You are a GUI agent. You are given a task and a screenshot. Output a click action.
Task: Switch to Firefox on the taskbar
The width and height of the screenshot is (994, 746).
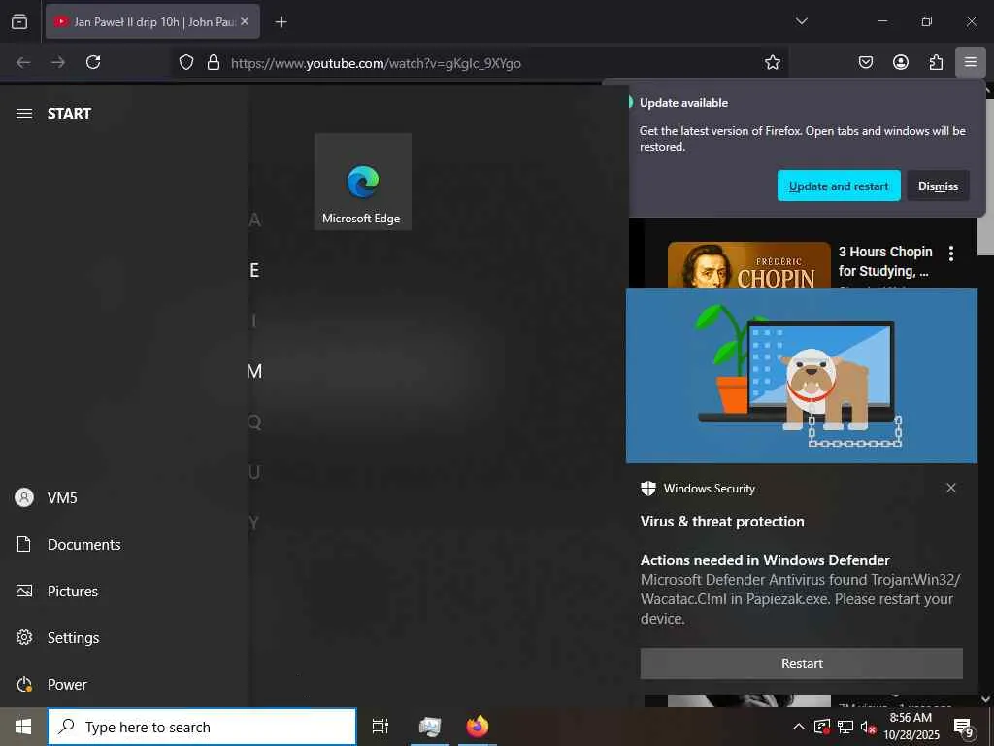coord(478,727)
